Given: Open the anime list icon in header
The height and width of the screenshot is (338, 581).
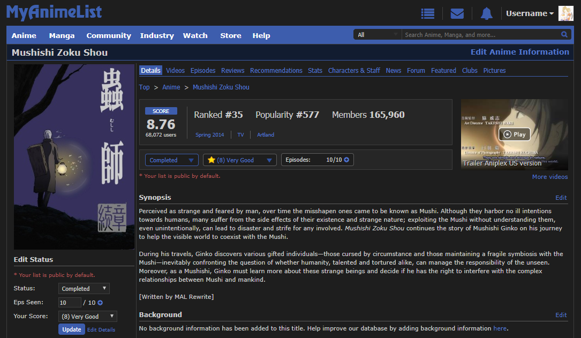Looking at the screenshot, I should (428, 14).
